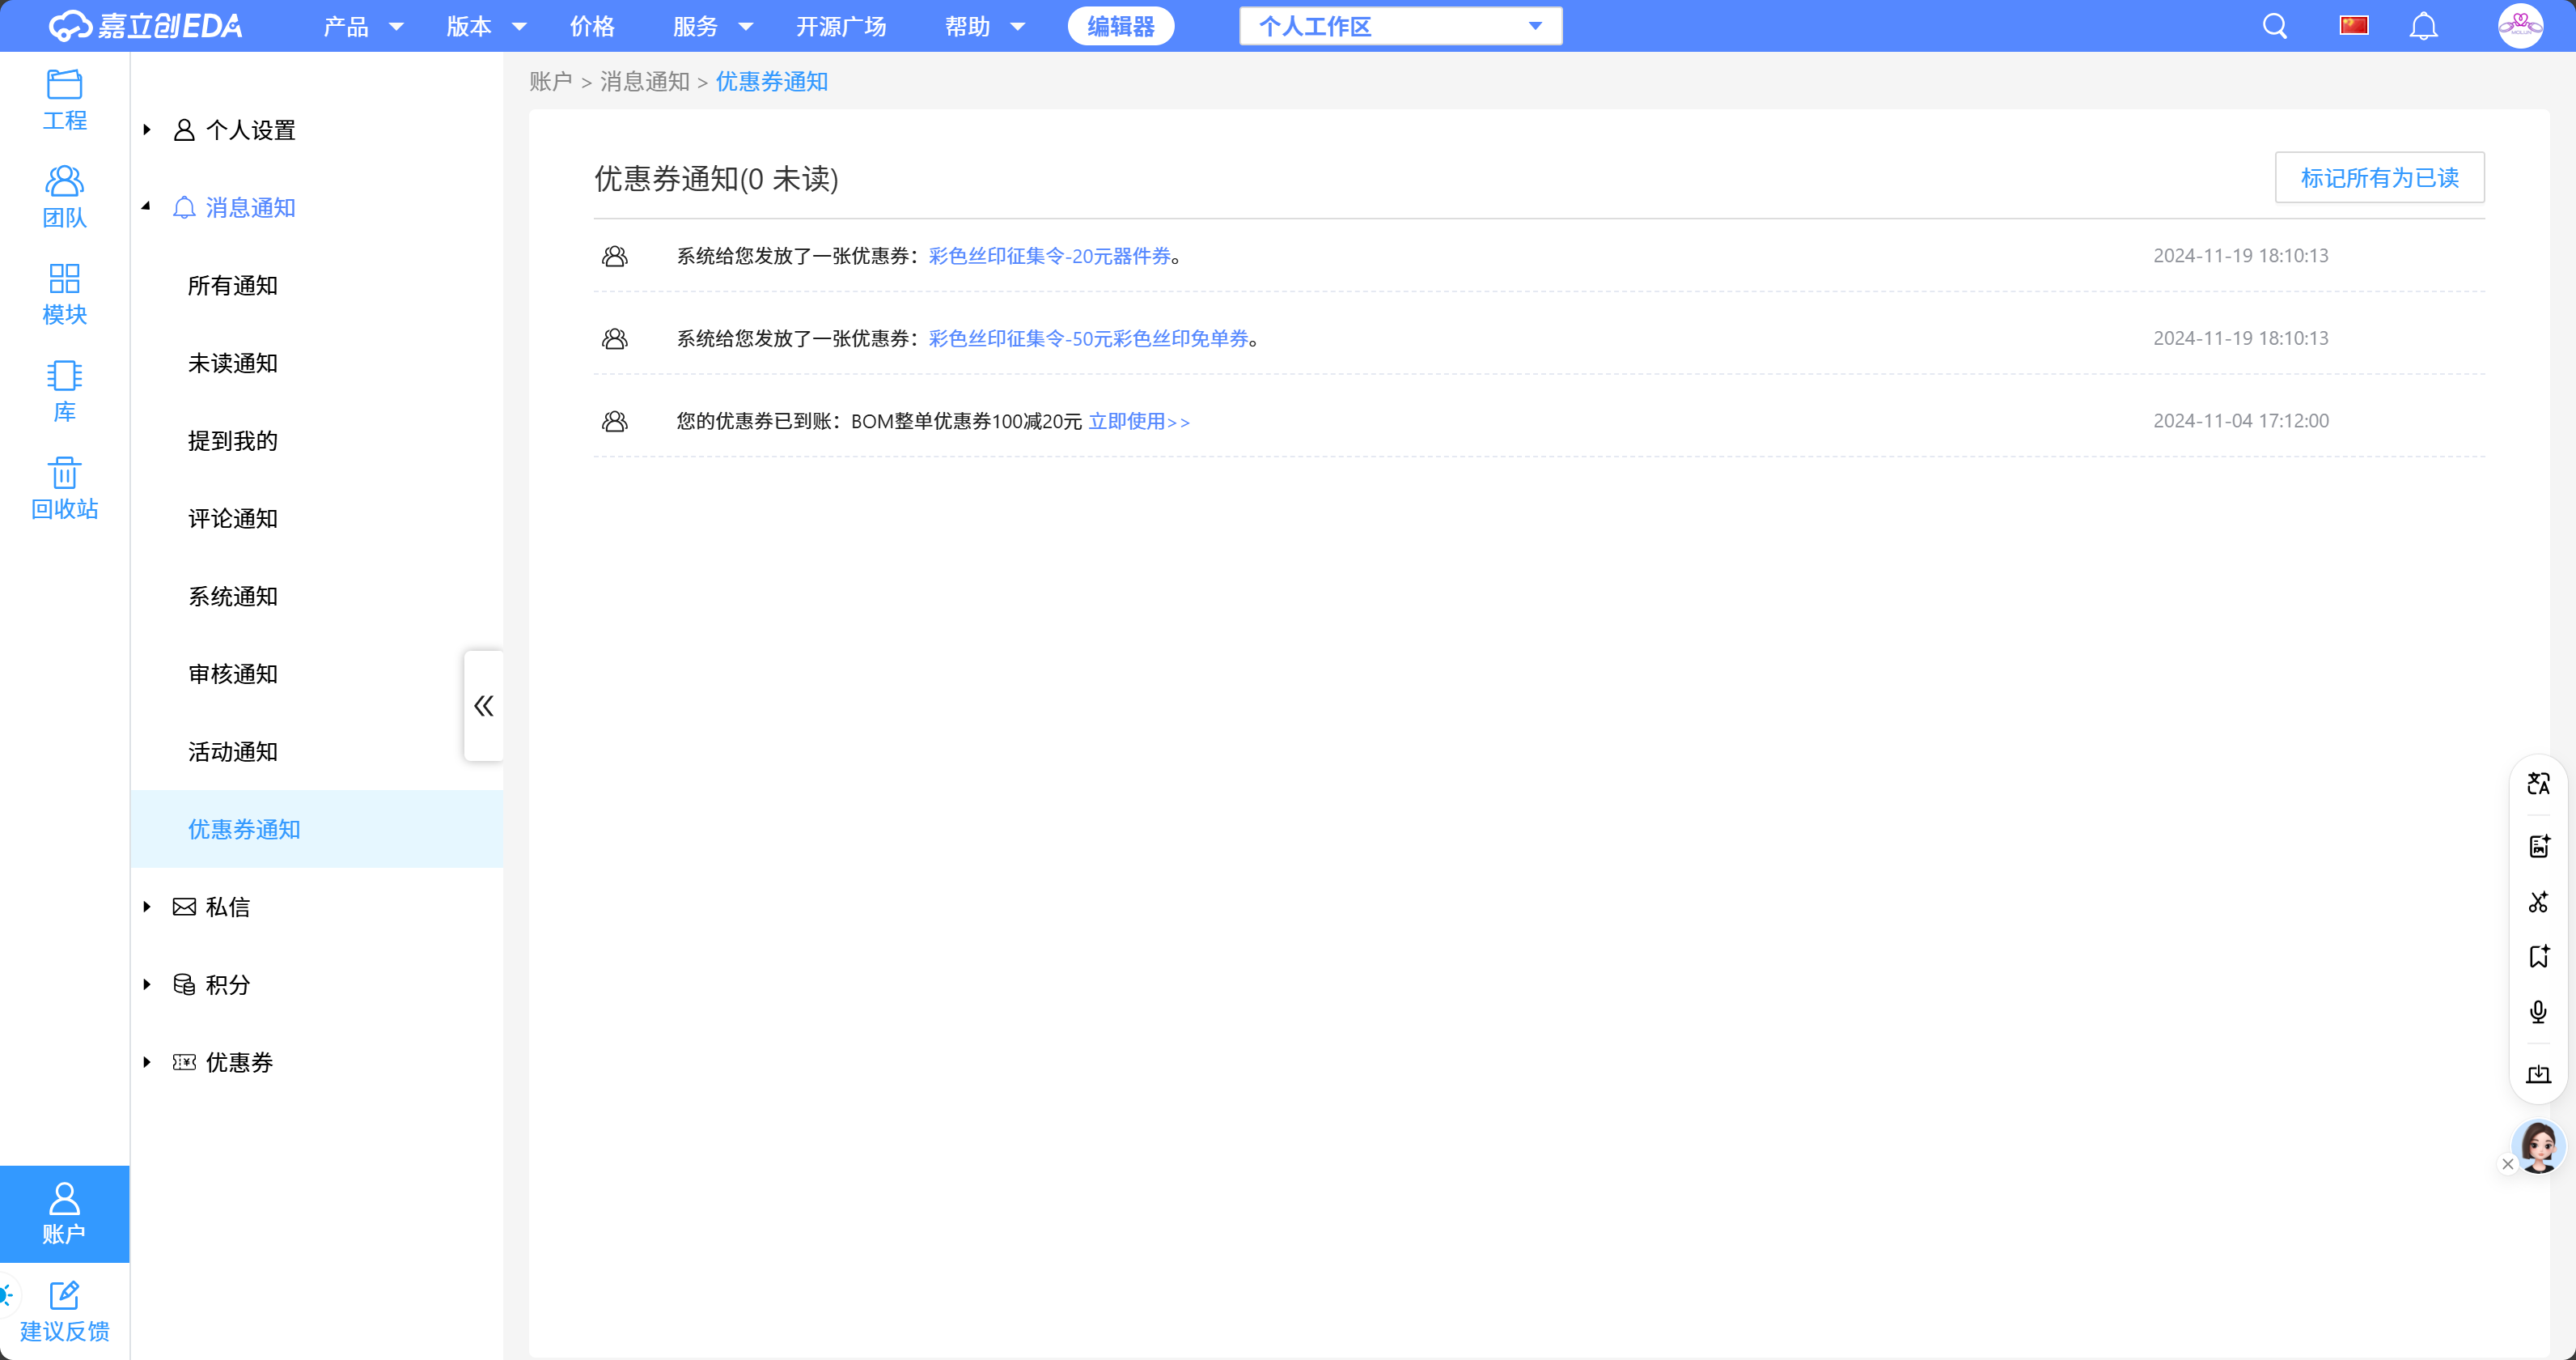Open the notification bell in header
2576x1360 pixels.
point(2423,26)
